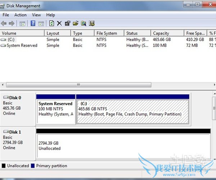The width and height of the screenshot is (216, 180).
Task: Click the Delete X toolbar icon
Action: pos(59,23)
